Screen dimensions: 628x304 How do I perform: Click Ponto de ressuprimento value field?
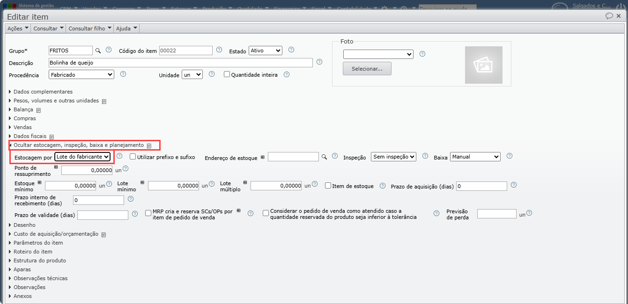(87, 170)
